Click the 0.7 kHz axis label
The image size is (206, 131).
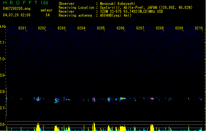coord(3,108)
